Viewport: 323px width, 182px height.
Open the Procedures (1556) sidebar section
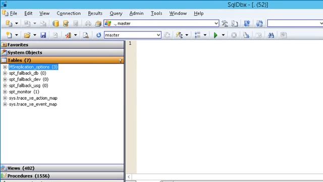tap(62, 176)
